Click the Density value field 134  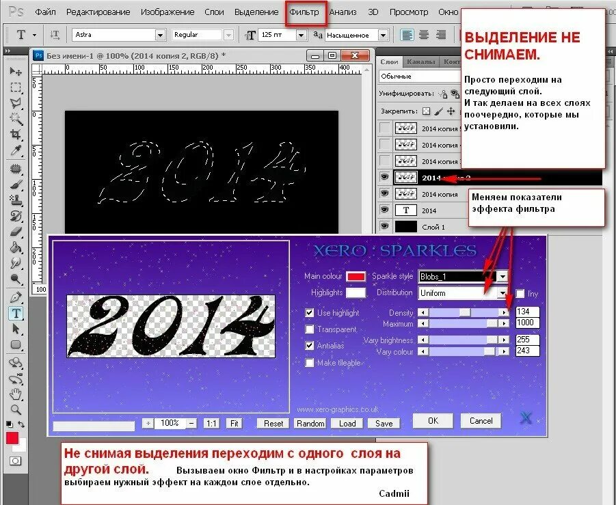point(527,312)
